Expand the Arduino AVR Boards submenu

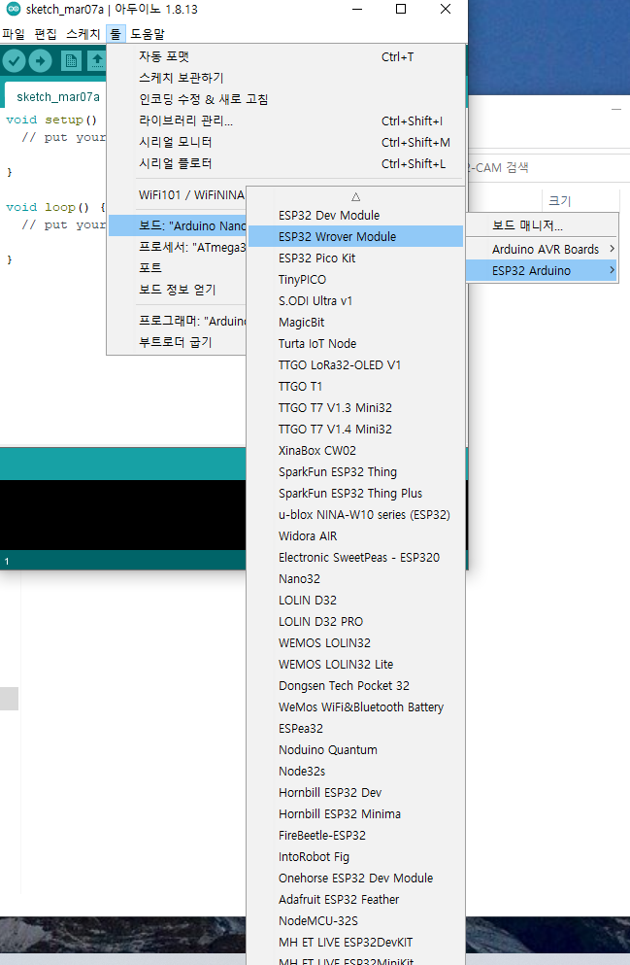pyautogui.click(x=542, y=249)
